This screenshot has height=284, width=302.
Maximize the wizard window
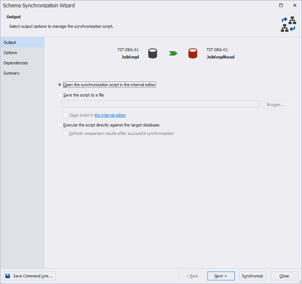point(281,5)
